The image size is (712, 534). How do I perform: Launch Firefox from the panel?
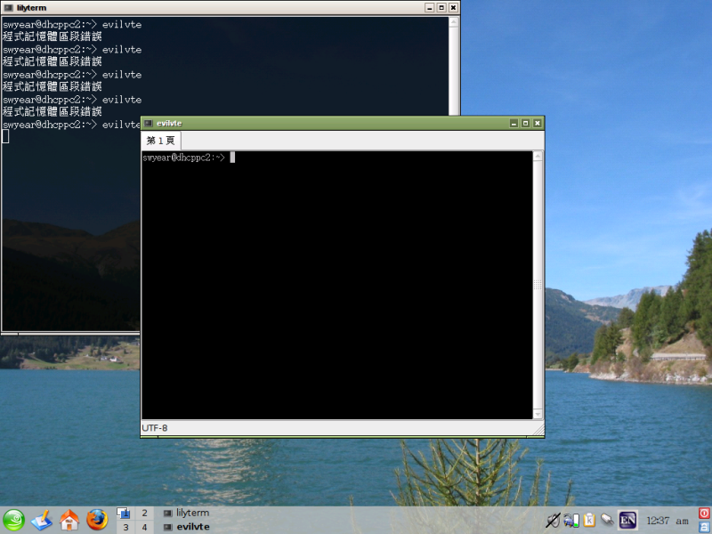(x=97, y=520)
